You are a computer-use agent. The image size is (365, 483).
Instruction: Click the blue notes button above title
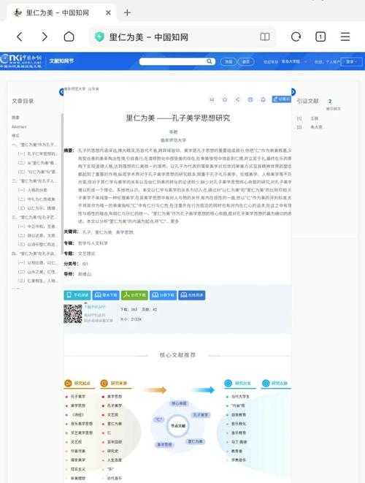281,99
